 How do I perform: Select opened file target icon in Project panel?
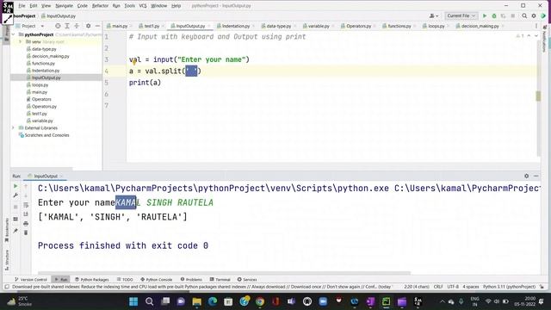click(58, 26)
